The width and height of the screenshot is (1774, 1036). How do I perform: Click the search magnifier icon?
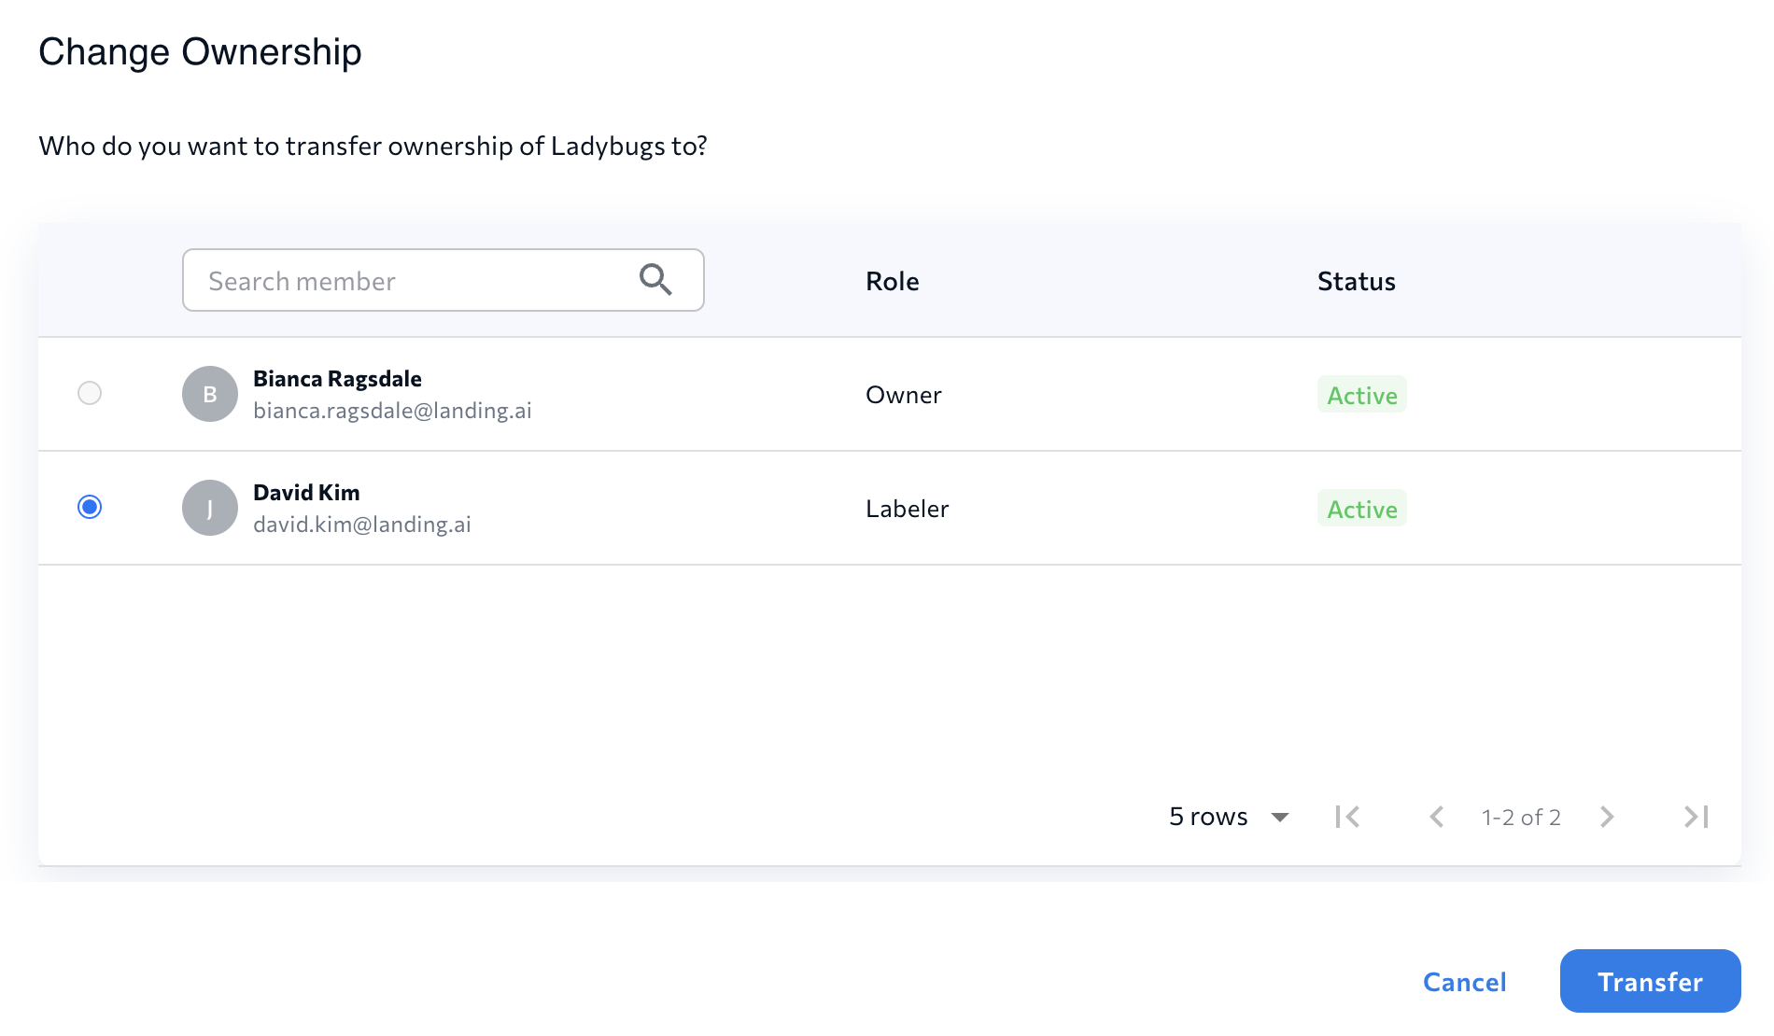click(x=655, y=280)
